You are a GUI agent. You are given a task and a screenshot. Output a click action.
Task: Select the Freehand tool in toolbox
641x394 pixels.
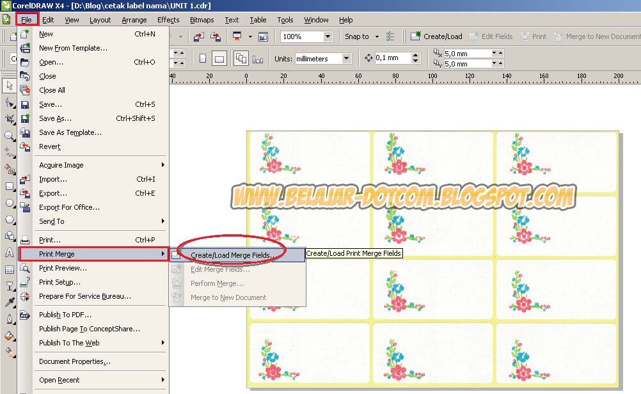(x=9, y=152)
